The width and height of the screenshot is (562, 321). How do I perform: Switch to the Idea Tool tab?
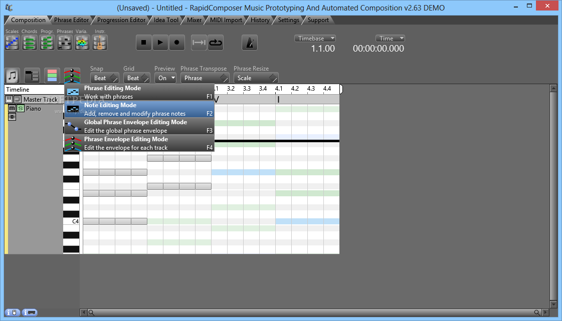click(166, 20)
